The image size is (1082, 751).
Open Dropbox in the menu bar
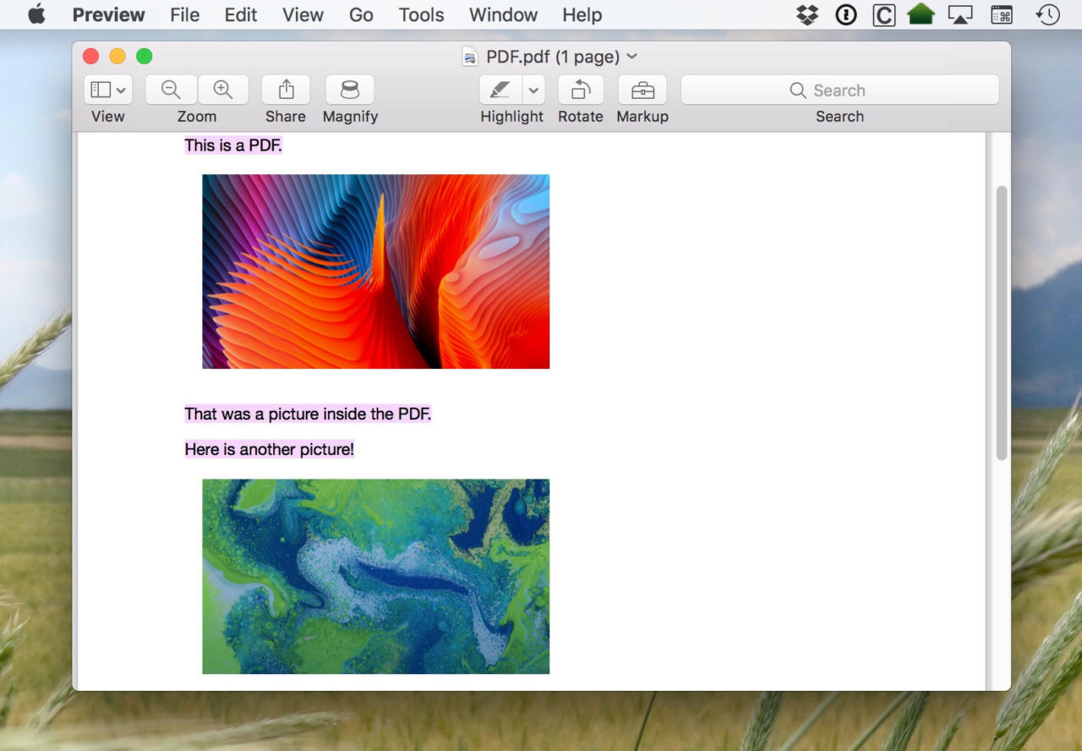807,14
